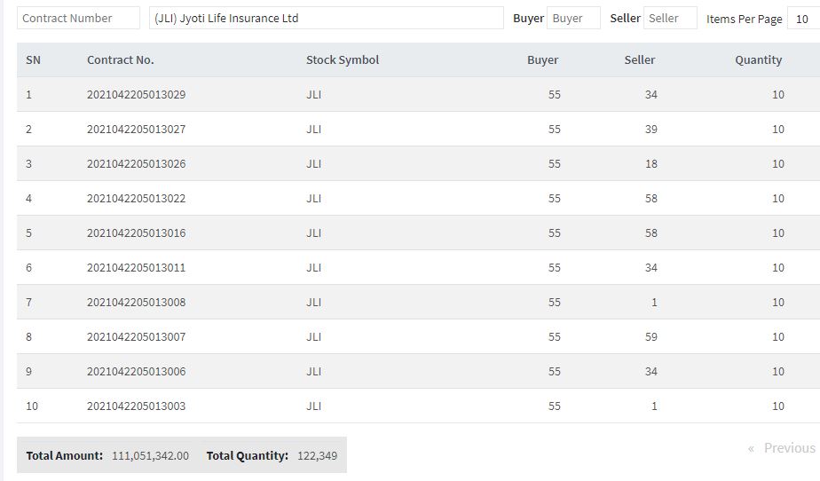The width and height of the screenshot is (820, 481).
Task: Click the Total Quantity value 122,349
Action: tap(318, 456)
